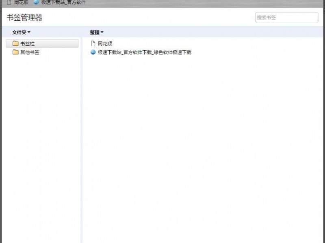Select the 极速下载站_官方软件下载 bookmark title in list

pyautogui.click(x=144, y=52)
